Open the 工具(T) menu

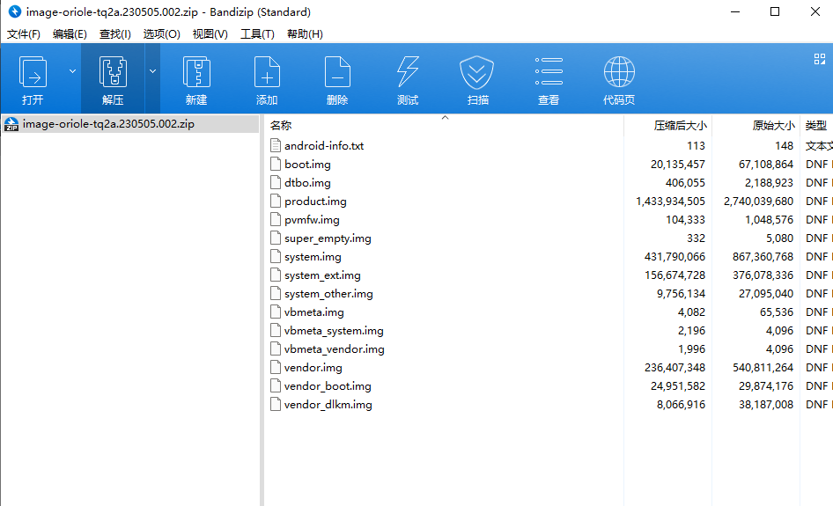pyautogui.click(x=257, y=34)
